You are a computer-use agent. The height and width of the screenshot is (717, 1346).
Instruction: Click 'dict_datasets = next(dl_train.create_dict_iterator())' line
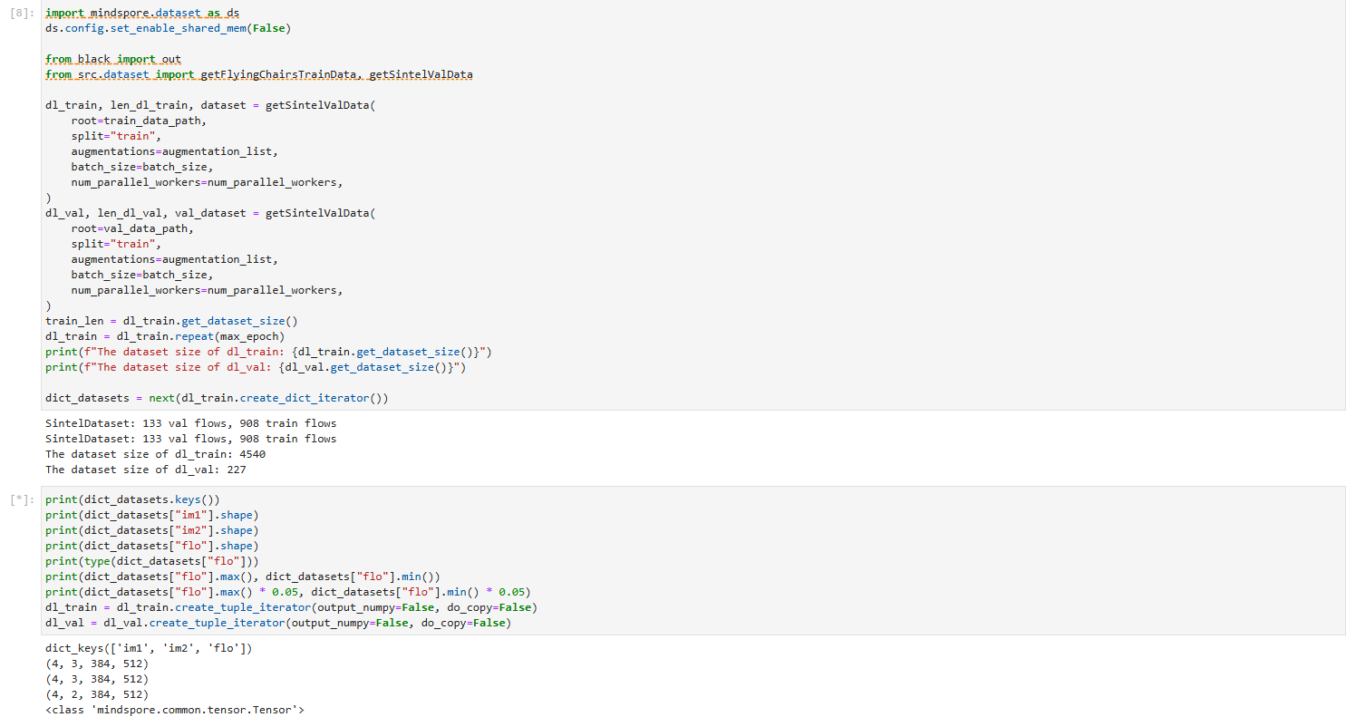[x=217, y=398]
